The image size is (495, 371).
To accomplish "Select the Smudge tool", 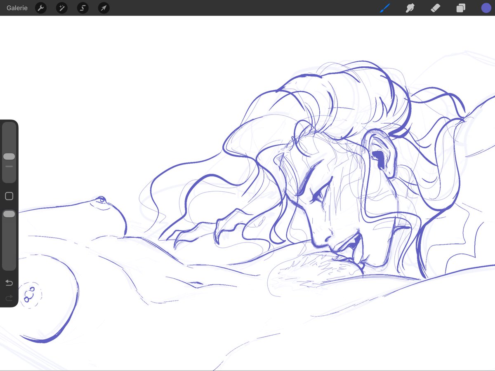I will 410,8.
